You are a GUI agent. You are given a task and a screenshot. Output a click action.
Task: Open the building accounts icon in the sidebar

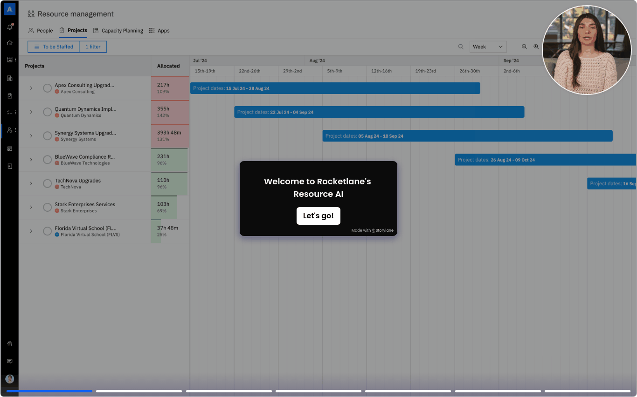[9, 78]
